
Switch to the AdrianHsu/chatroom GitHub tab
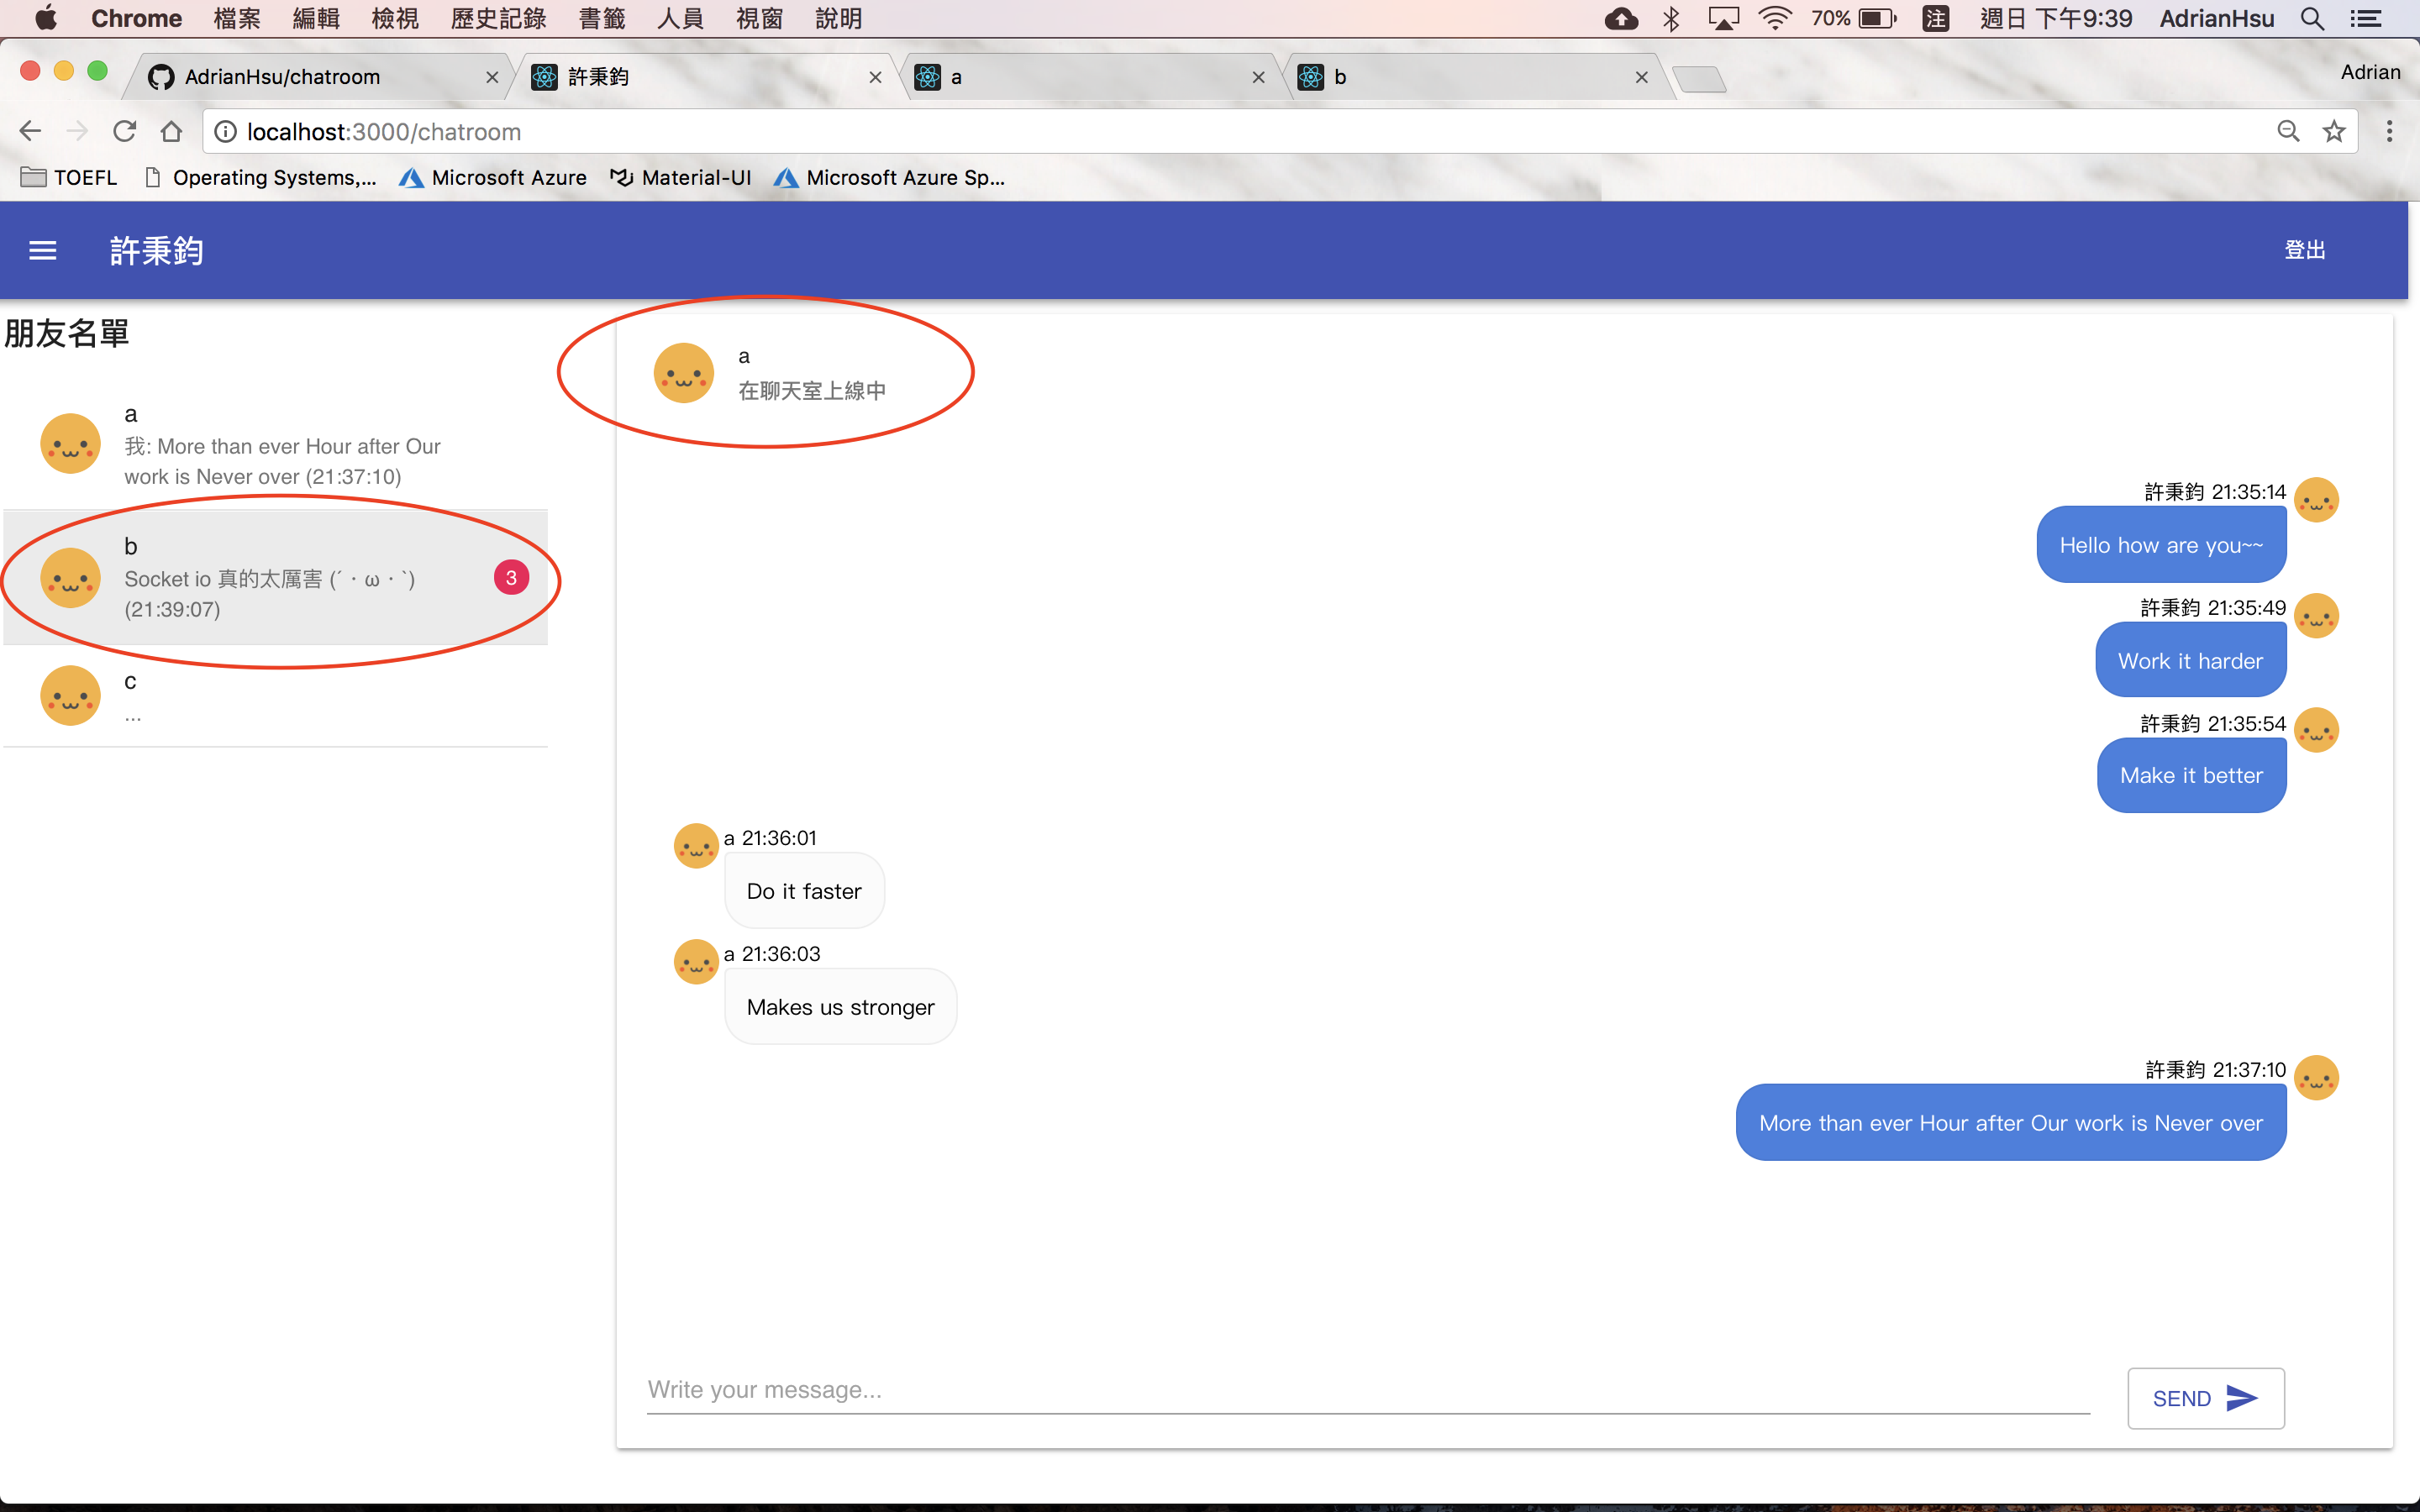coord(300,77)
